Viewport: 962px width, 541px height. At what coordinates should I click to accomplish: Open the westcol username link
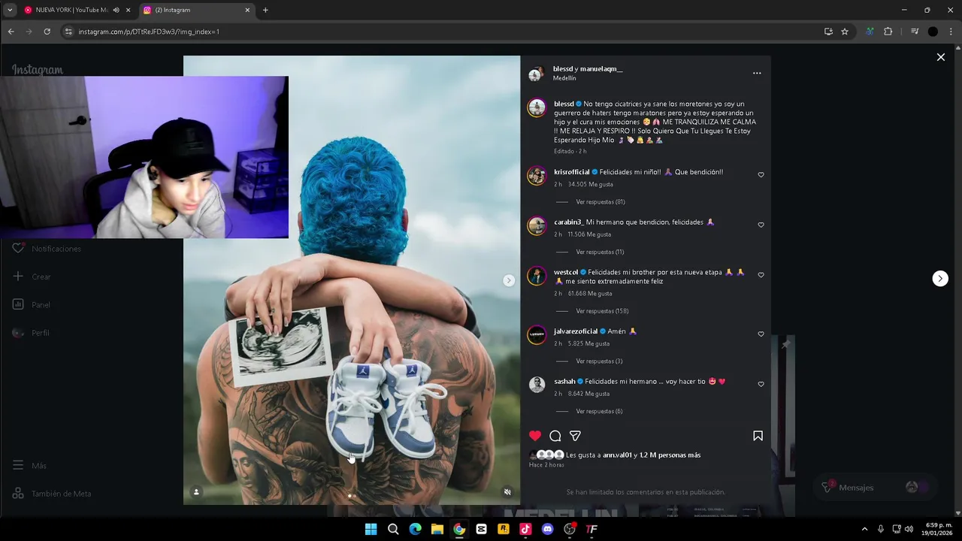tap(566, 272)
